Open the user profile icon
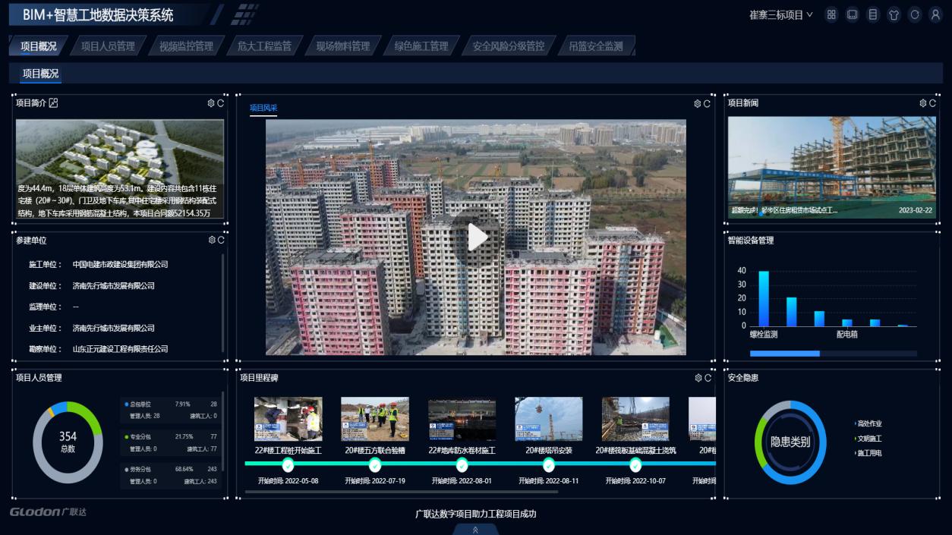This screenshot has width=952, height=535. [x=935, y=14]
